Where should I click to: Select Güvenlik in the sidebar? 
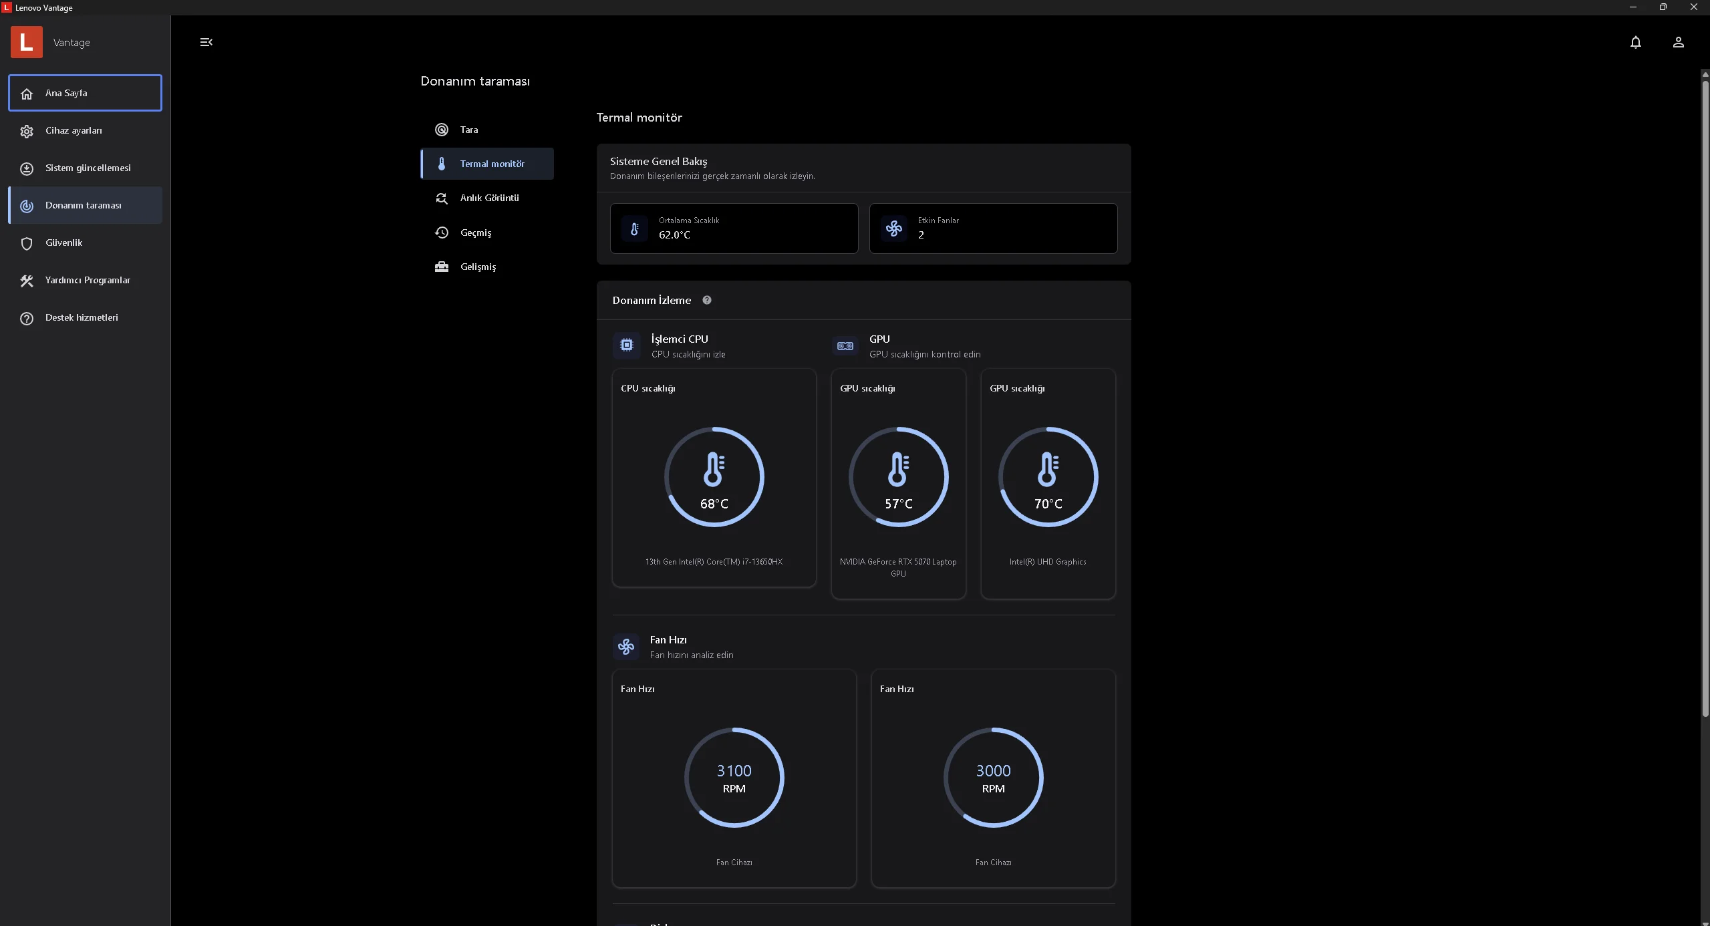pos(85,243)
